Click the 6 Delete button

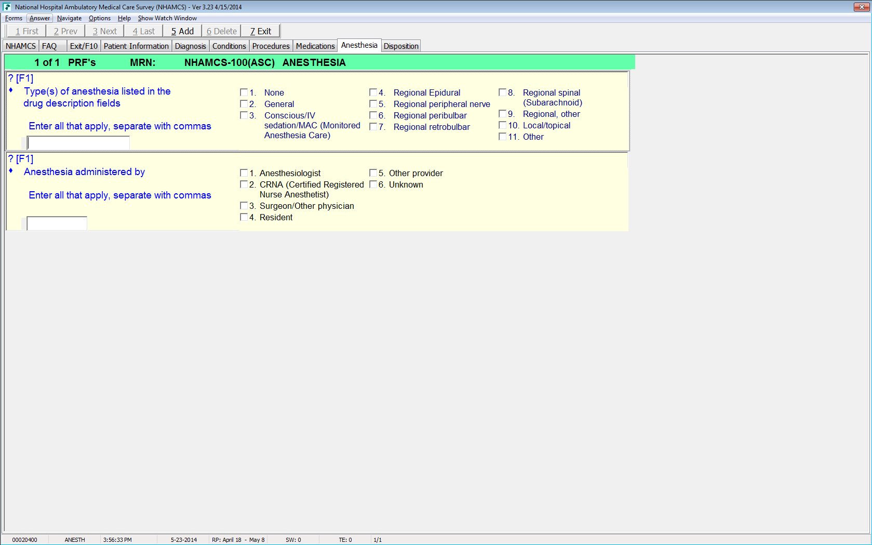pyautogui.click(x=221, y=31)
